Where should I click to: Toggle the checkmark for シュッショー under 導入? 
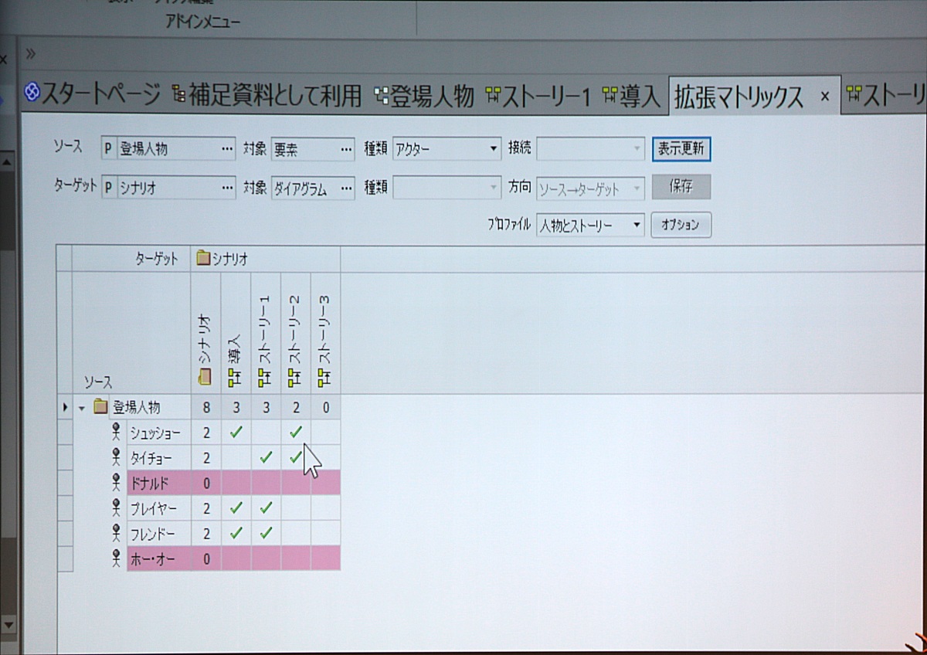(236, 433)
